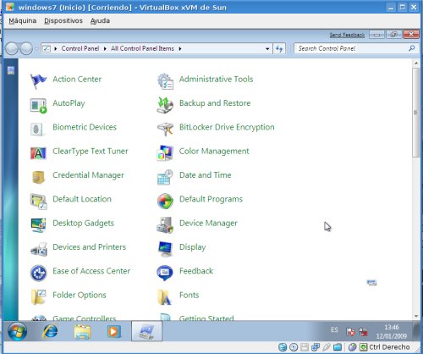The width and height of the screenshot is (423, 354).
Task: Expand the address bar history dropdown
Action: click(267, 49)
